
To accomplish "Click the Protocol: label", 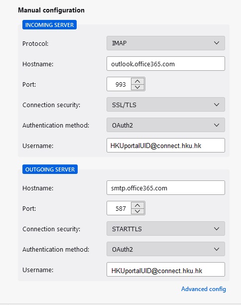I will click(35, 43).
